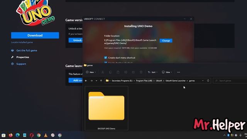Close the Ubisoft Connect install dialog
247x139 pixels.
tap(191, 19)
